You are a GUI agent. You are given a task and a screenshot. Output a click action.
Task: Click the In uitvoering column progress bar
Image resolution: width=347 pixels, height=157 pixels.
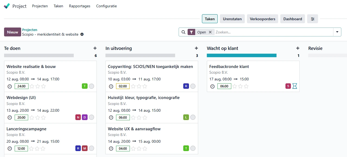[140, 56]
